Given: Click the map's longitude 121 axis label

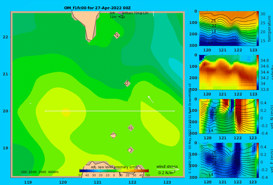Looking at the screenshot, I should coord(98,182).
